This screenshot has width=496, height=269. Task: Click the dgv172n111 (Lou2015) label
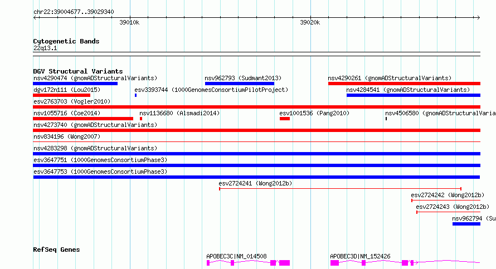pyautogui.click(x=67, y=90)
